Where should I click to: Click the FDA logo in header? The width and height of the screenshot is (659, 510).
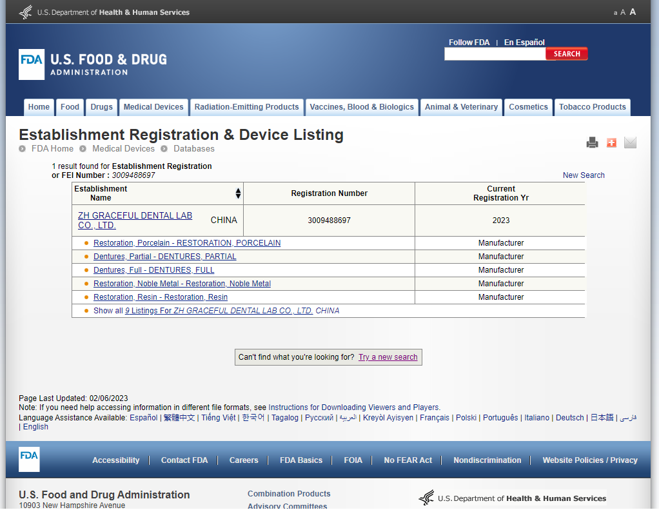tap(32, 64)
